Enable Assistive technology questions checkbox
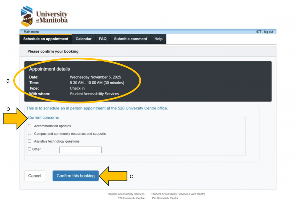The height and width of the screenshot is (199, 298). click(30, 141)
